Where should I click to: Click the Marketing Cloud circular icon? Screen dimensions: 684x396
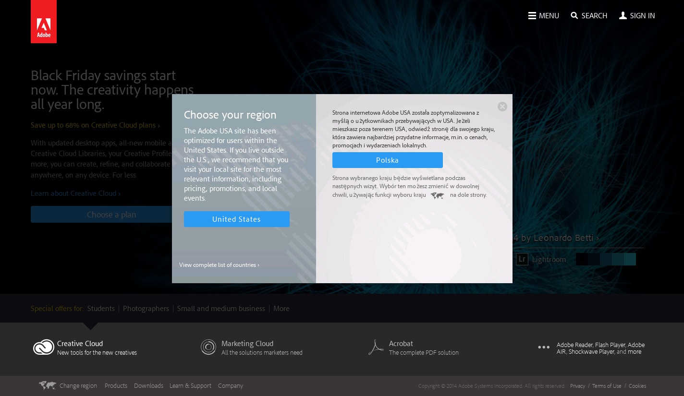click(208, 347)
